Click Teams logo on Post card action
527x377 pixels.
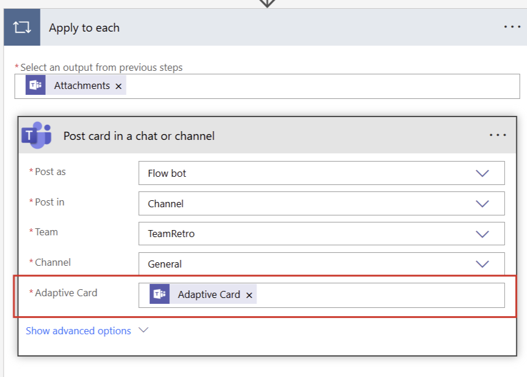pos(36,135)
